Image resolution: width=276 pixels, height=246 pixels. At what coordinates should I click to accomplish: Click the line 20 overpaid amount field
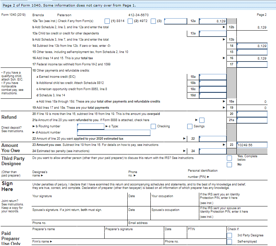[252, 114]
